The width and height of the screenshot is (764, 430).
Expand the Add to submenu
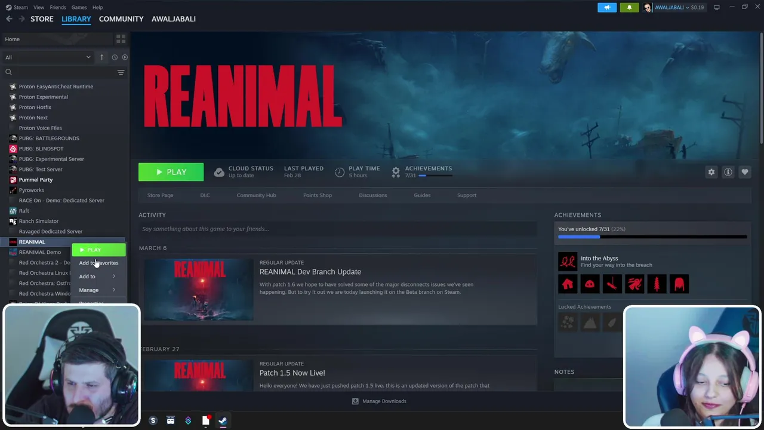pos(98,277)
